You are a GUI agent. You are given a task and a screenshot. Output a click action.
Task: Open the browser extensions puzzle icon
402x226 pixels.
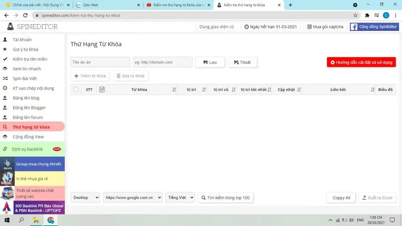click(x=367, y=16)
